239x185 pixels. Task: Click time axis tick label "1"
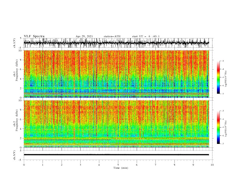click(x=43, y=165)
